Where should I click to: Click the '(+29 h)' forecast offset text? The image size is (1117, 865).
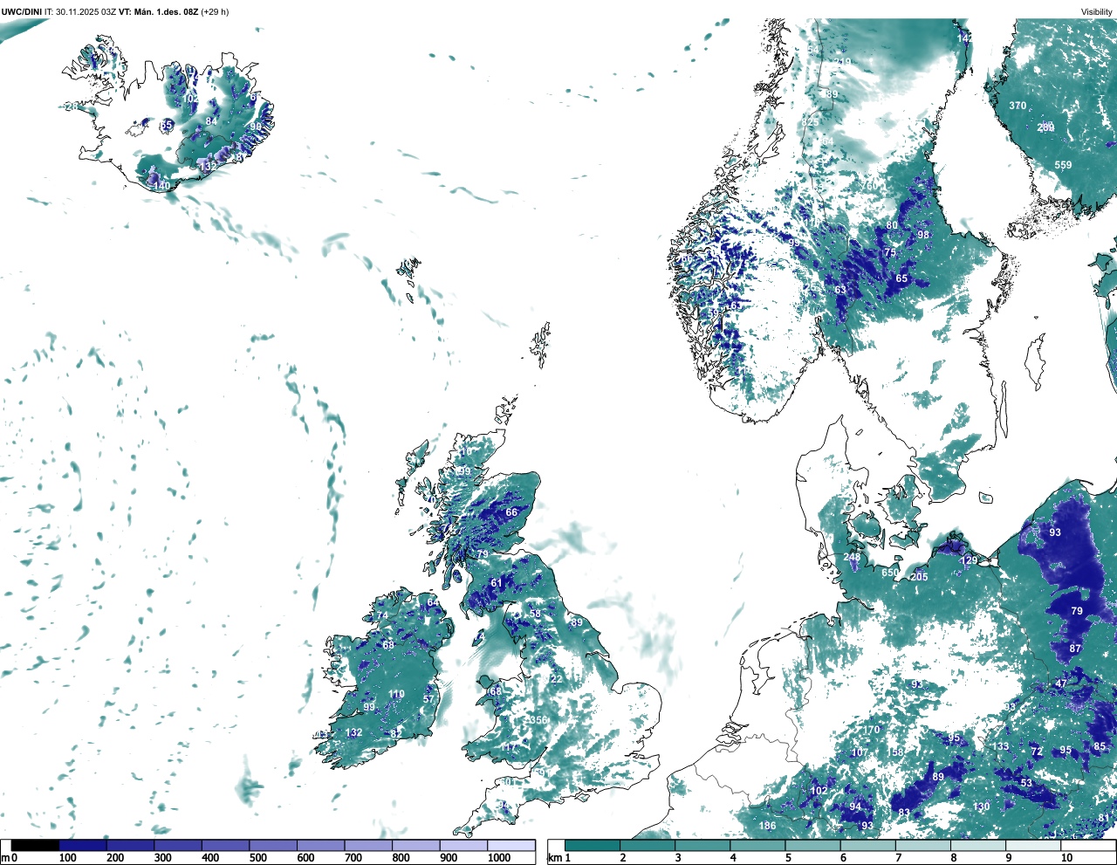pos(215,12)
